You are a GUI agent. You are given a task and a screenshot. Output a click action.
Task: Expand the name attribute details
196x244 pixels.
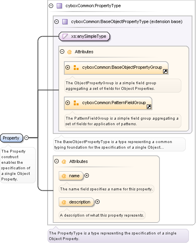(x=86, y=176)
